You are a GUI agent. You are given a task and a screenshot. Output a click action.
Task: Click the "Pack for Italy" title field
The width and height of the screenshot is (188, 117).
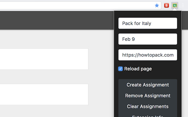147,23
